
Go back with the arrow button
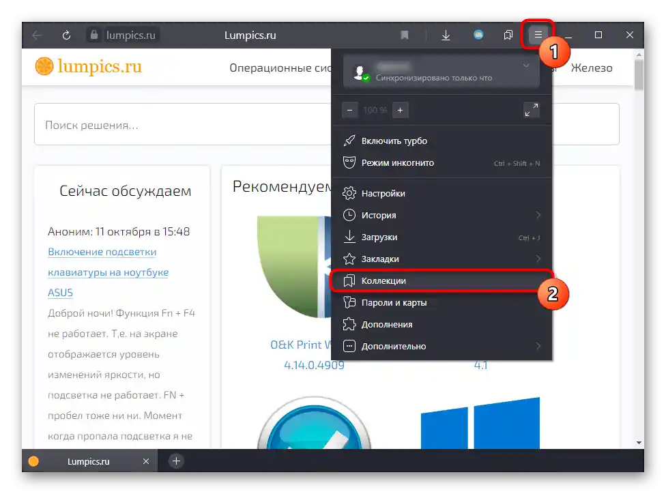37,35
